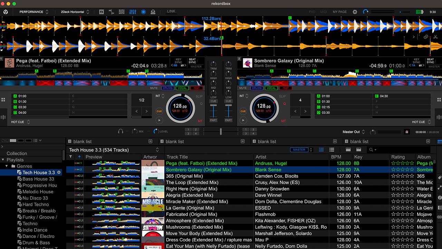Toggle INST stem on deck 2
442x249 pixels.
tap(285, 88)
